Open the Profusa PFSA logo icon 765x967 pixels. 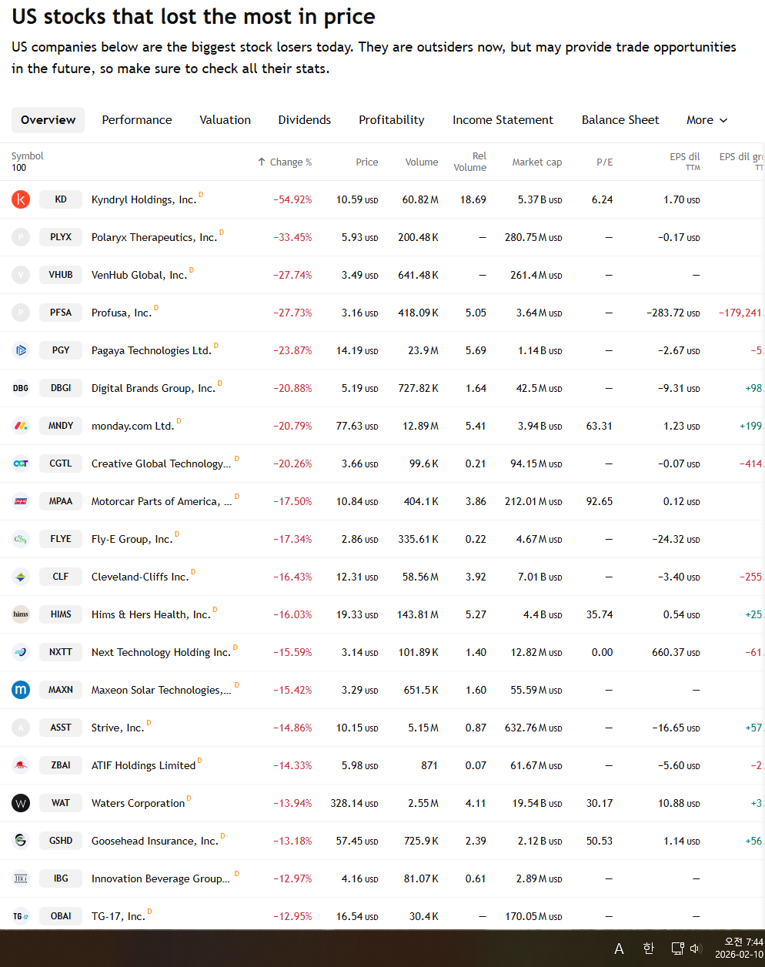pos(21,313)
